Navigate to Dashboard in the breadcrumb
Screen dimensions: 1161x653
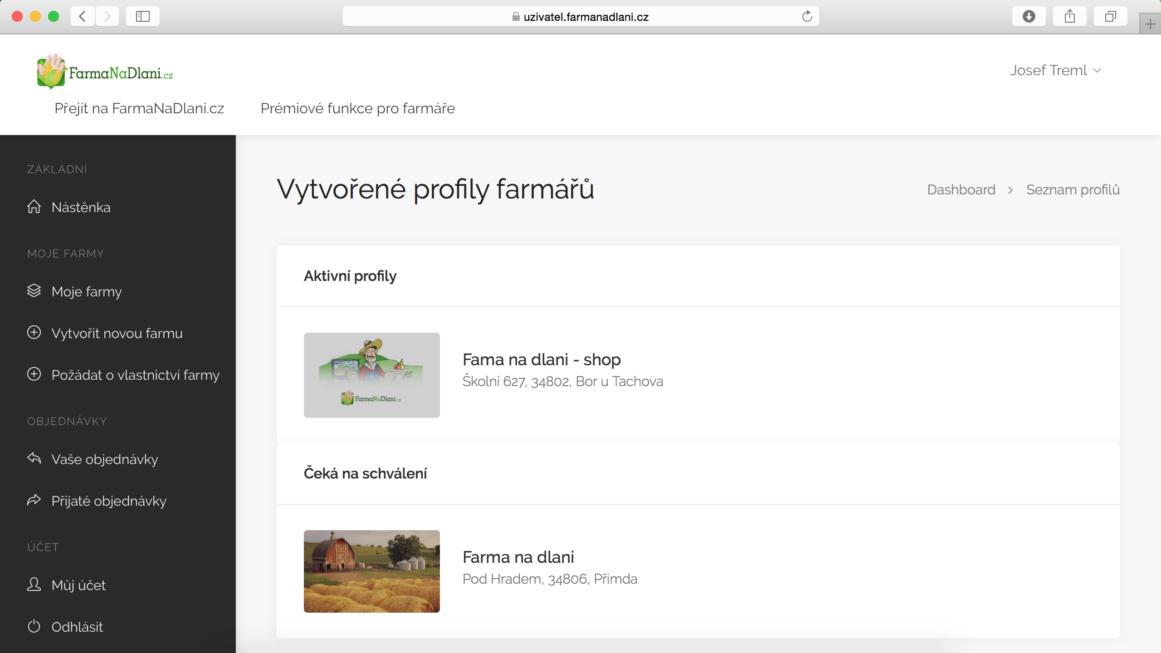961,189
